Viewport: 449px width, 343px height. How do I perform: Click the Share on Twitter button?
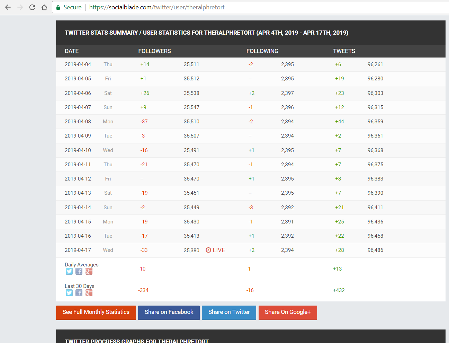[x=229, y=313]
